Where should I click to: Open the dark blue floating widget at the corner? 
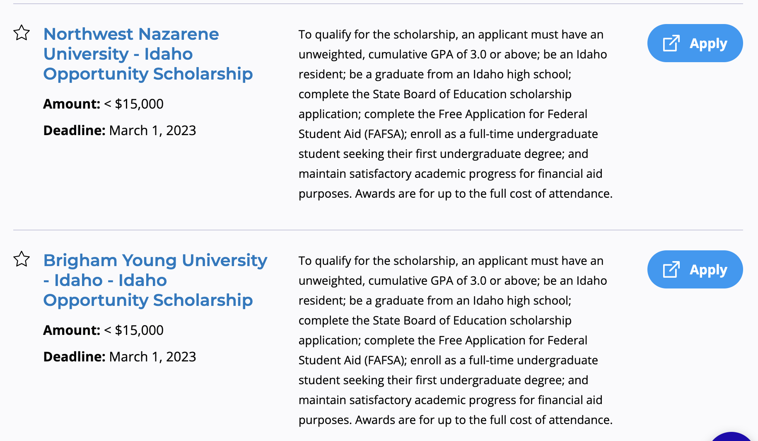click(x=732, y=437)
